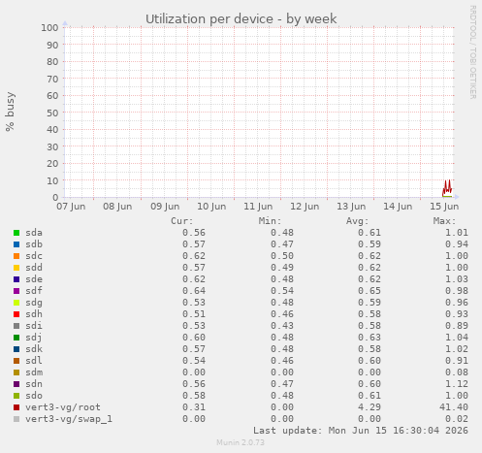Select the sdh device label
The image size is (482, 453).
click(x=34, y=314)
